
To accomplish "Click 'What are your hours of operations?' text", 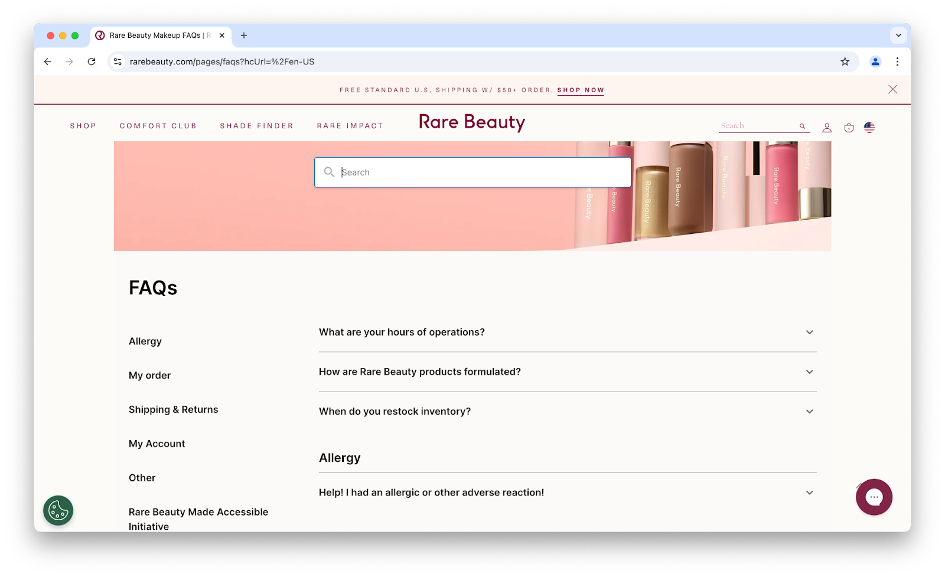I will [x=402, y=332].
